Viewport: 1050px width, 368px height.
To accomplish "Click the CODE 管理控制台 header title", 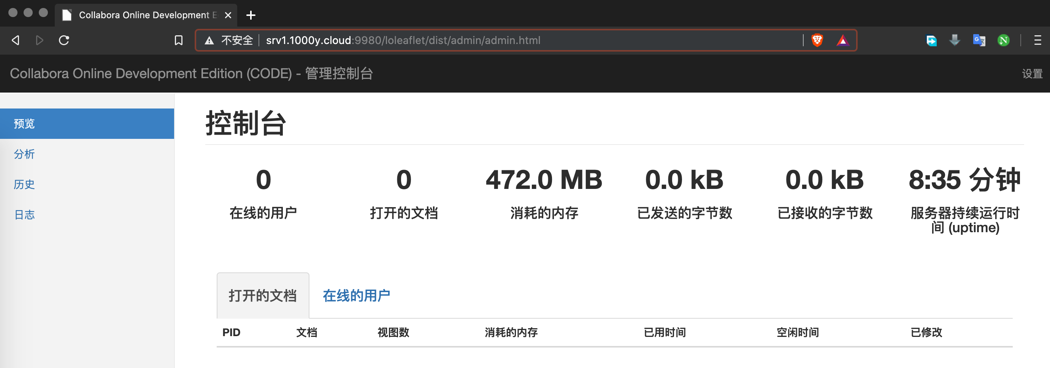I will tap(191, 74).
